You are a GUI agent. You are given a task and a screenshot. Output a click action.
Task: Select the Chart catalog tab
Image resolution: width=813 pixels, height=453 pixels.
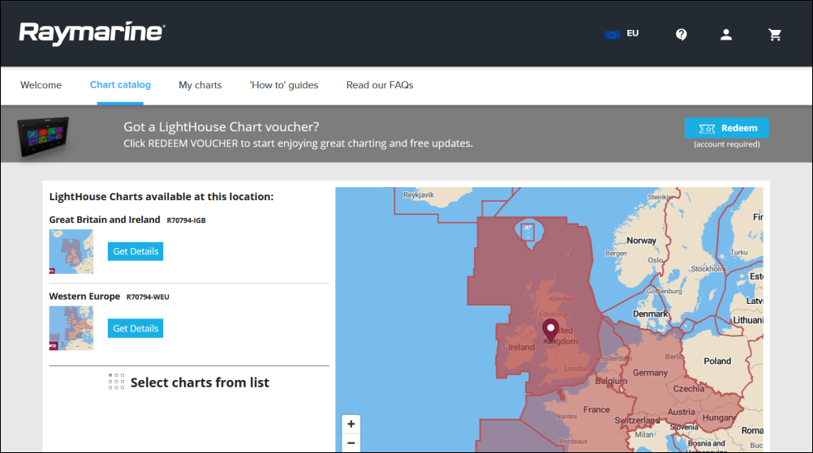pyautogui.click(x=120, y=85)
